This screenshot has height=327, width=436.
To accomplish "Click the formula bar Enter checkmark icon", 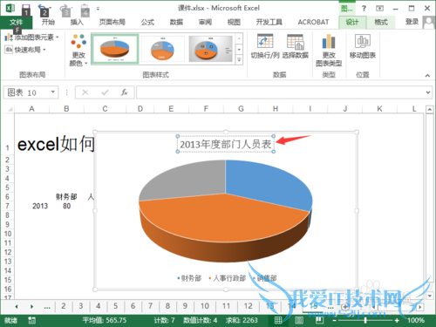I will coord(105,92).
